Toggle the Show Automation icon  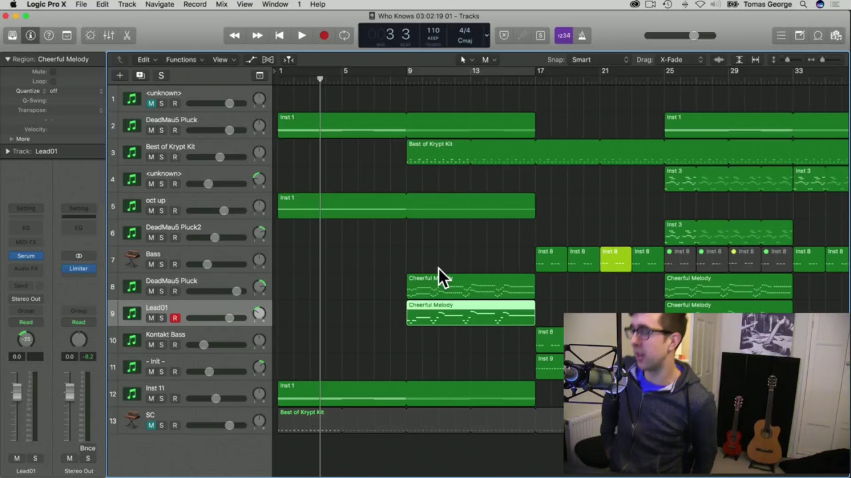(x=251, y=59)
